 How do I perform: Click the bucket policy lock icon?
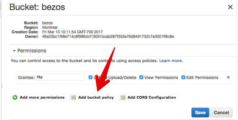click(74, 97)
